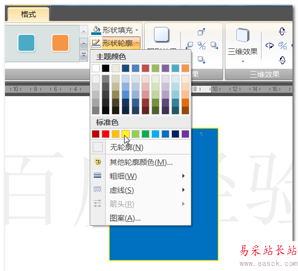Click the 主题颜色 section header
Screen dimensions: 298x271
click(x=141, y=57)
